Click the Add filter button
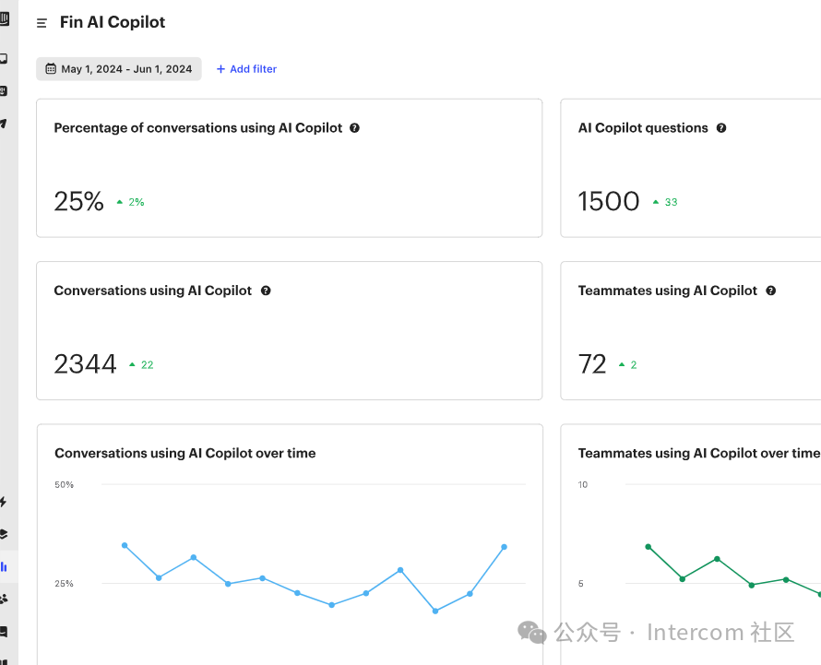Viewport: 821px width, 665px height. [246, 69]
